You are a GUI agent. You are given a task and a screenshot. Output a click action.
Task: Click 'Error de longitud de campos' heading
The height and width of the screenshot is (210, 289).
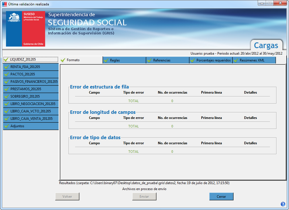103,112
